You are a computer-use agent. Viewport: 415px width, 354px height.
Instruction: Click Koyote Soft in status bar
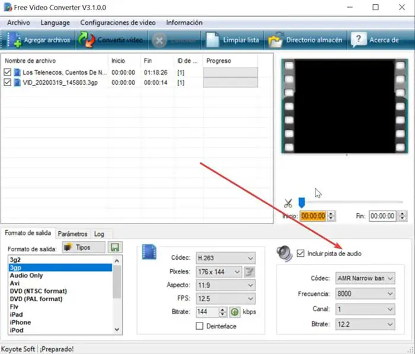tap(18, 349)
